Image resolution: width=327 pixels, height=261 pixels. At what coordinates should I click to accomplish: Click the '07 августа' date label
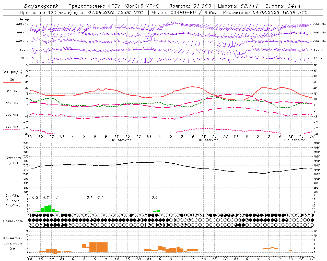[x=295, y=140]
